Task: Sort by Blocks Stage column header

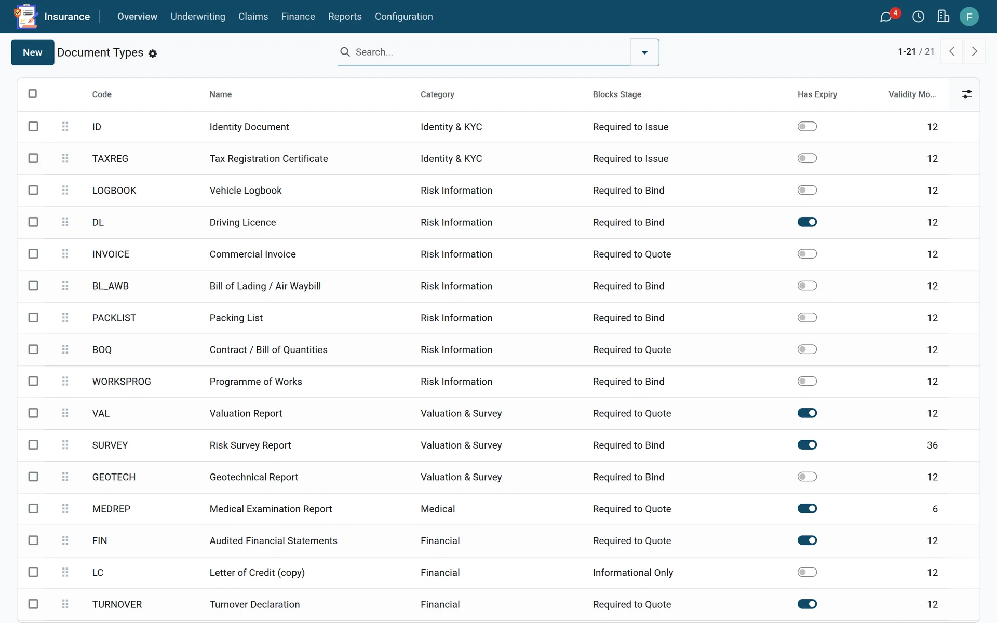Action: (x=617, y=94)
